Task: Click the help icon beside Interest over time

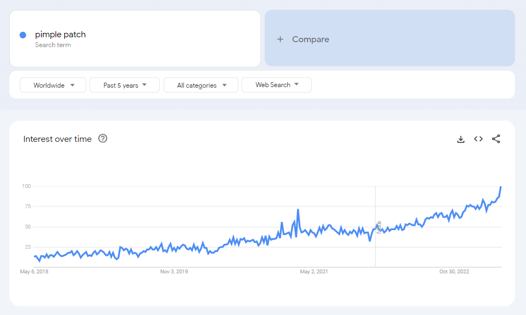Action: tap(103, 139)
